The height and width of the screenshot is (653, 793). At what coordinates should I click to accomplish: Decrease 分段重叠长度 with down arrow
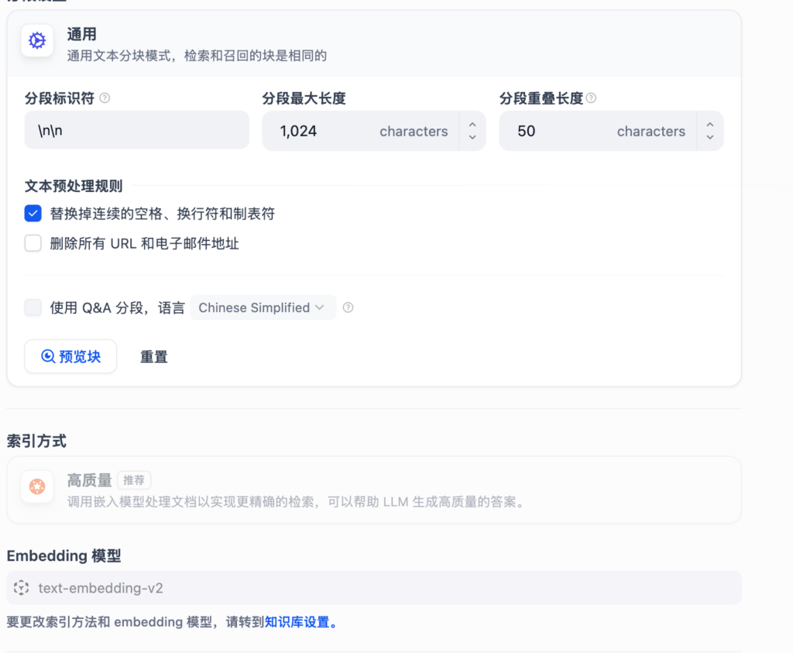coord(710,138)
